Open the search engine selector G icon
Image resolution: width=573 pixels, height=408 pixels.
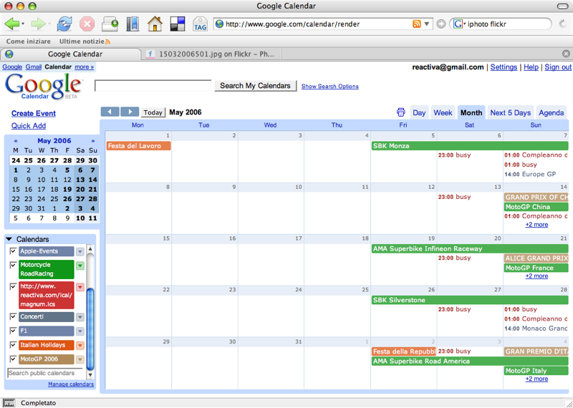pos(458,24)
